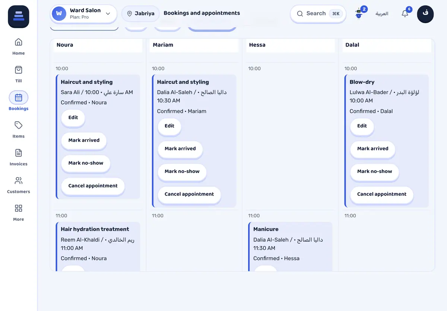Mark Lulwa Al-Bader as arrived
Viewport: 447px width, 311px height.
(372, 149)
